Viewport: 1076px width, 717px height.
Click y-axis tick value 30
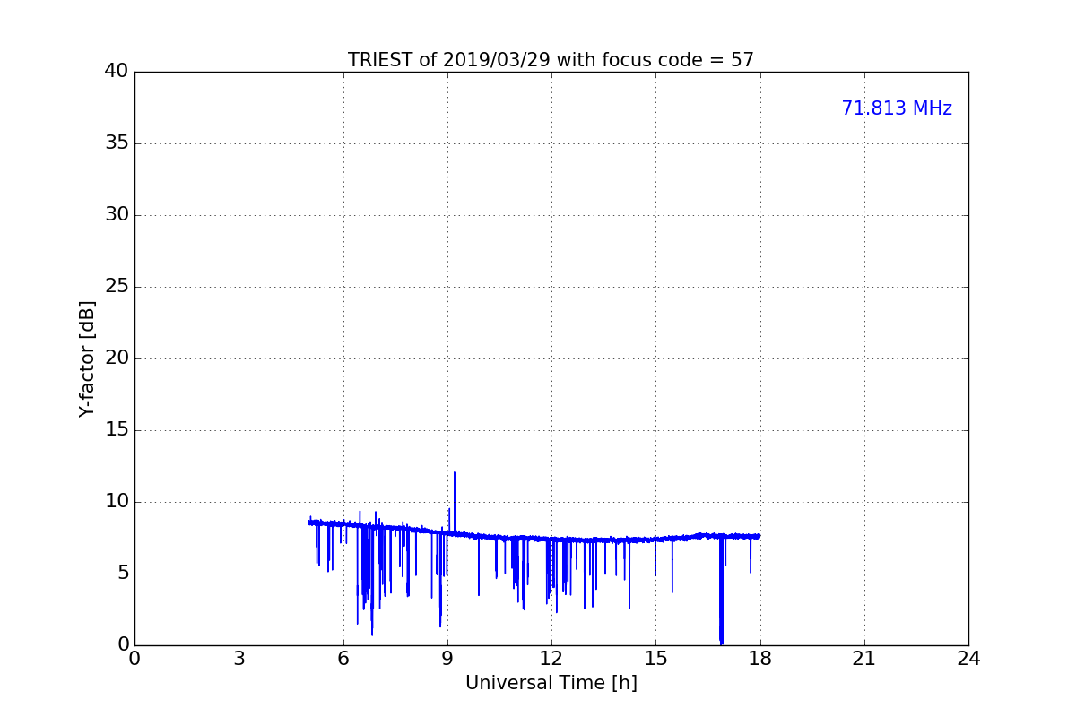coord(117,215)
